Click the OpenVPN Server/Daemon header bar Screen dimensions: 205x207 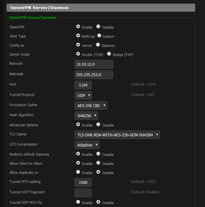[x=101, y=8]
